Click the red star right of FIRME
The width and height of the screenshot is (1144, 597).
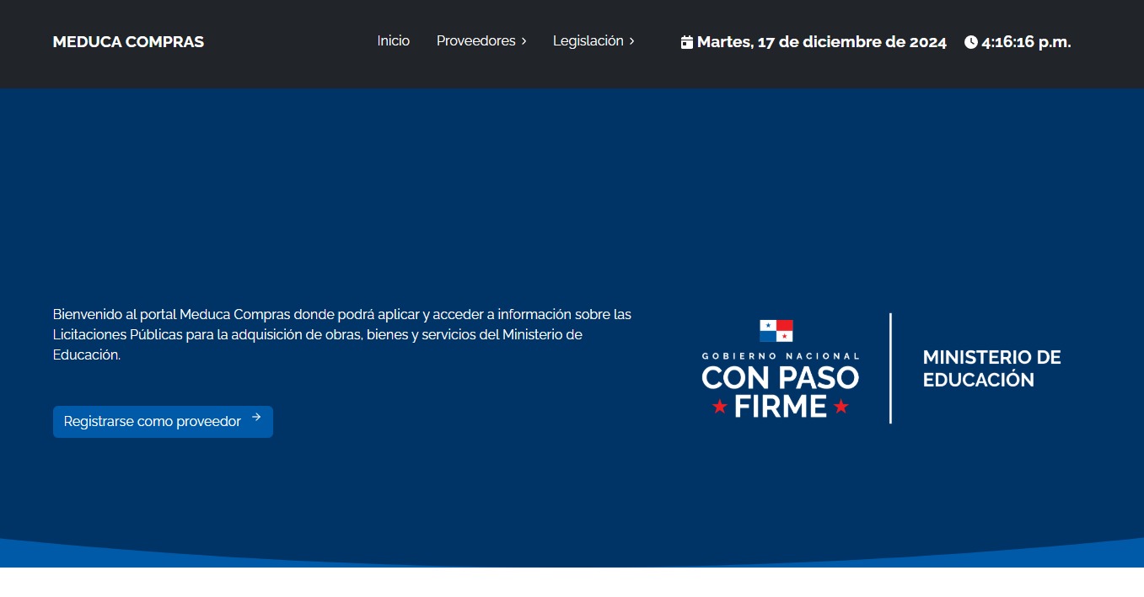pos(841,407)
